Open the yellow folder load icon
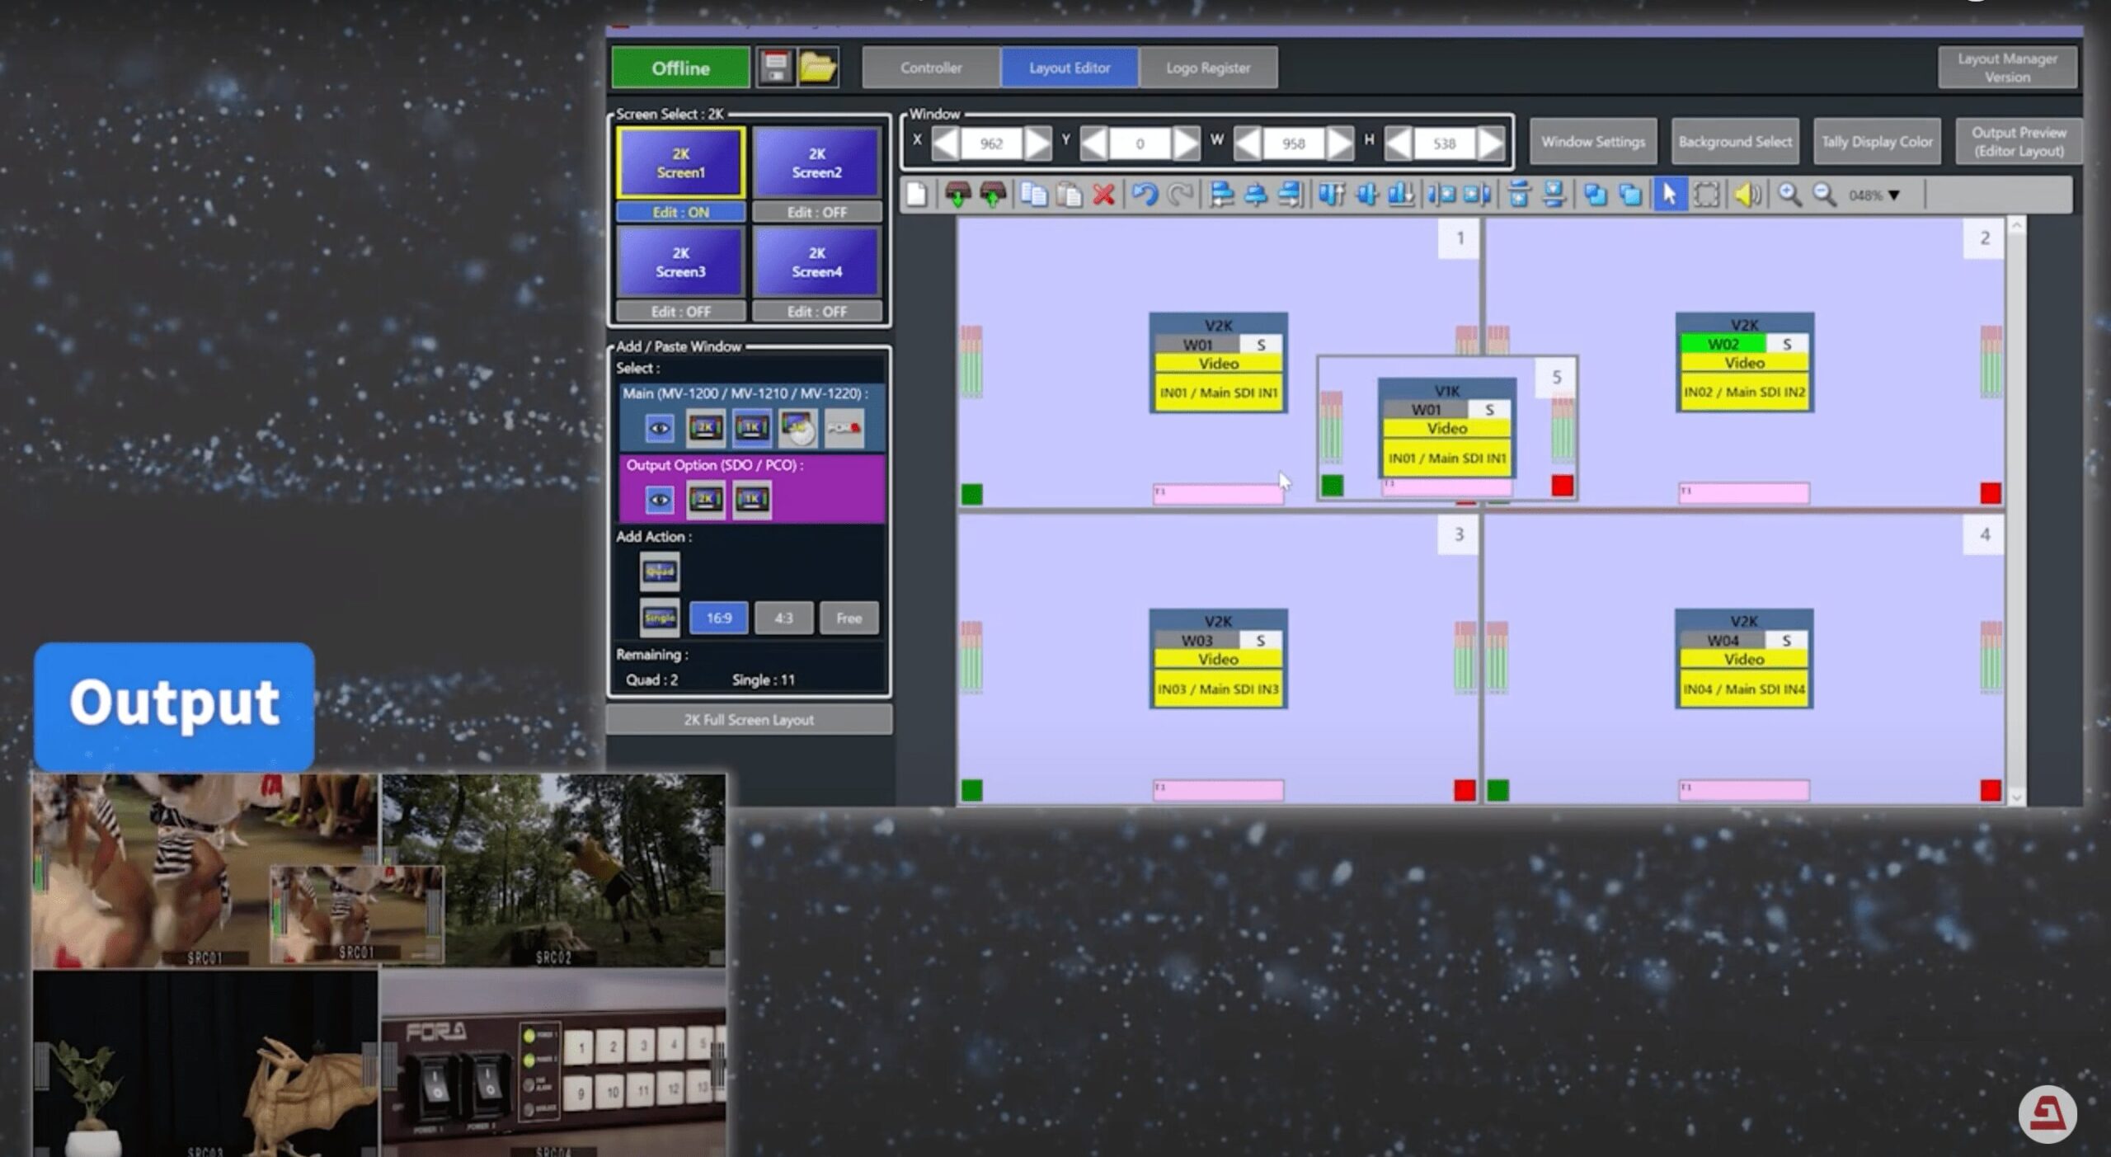 tap(817, 67)
